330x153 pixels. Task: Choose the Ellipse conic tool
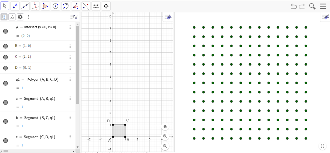[66, 6]
